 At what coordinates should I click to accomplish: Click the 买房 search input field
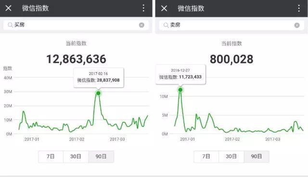[x=76, y=25]
